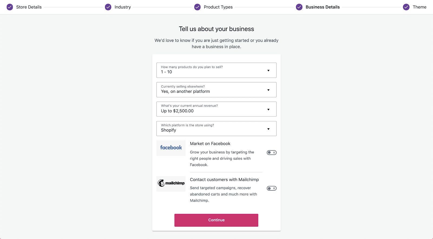
Task: Click the Facebook logo
Action: [171, 148]
